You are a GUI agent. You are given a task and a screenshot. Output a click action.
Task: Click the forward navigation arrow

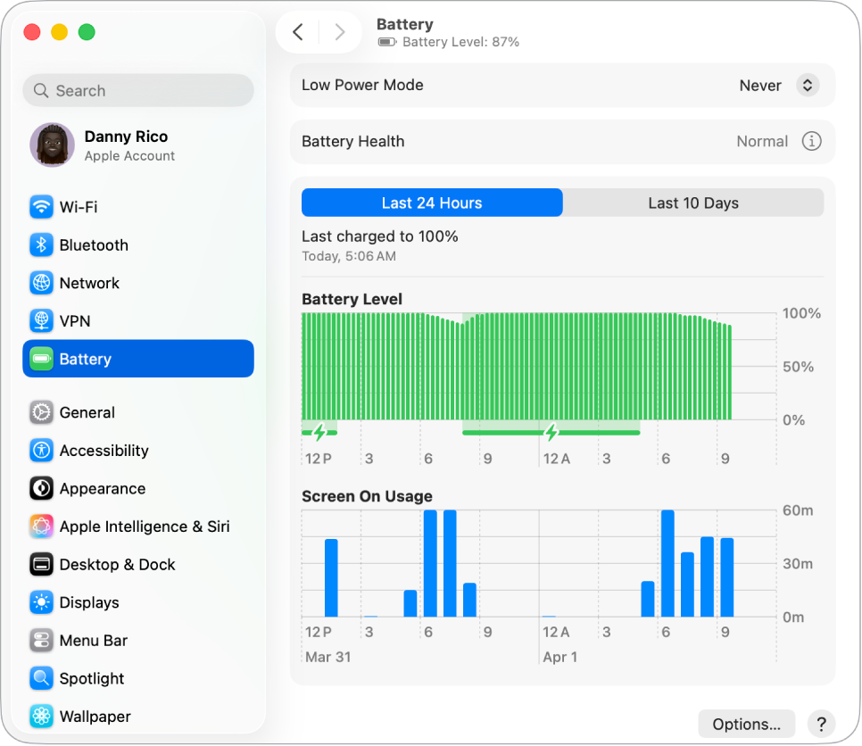(340, 31)
